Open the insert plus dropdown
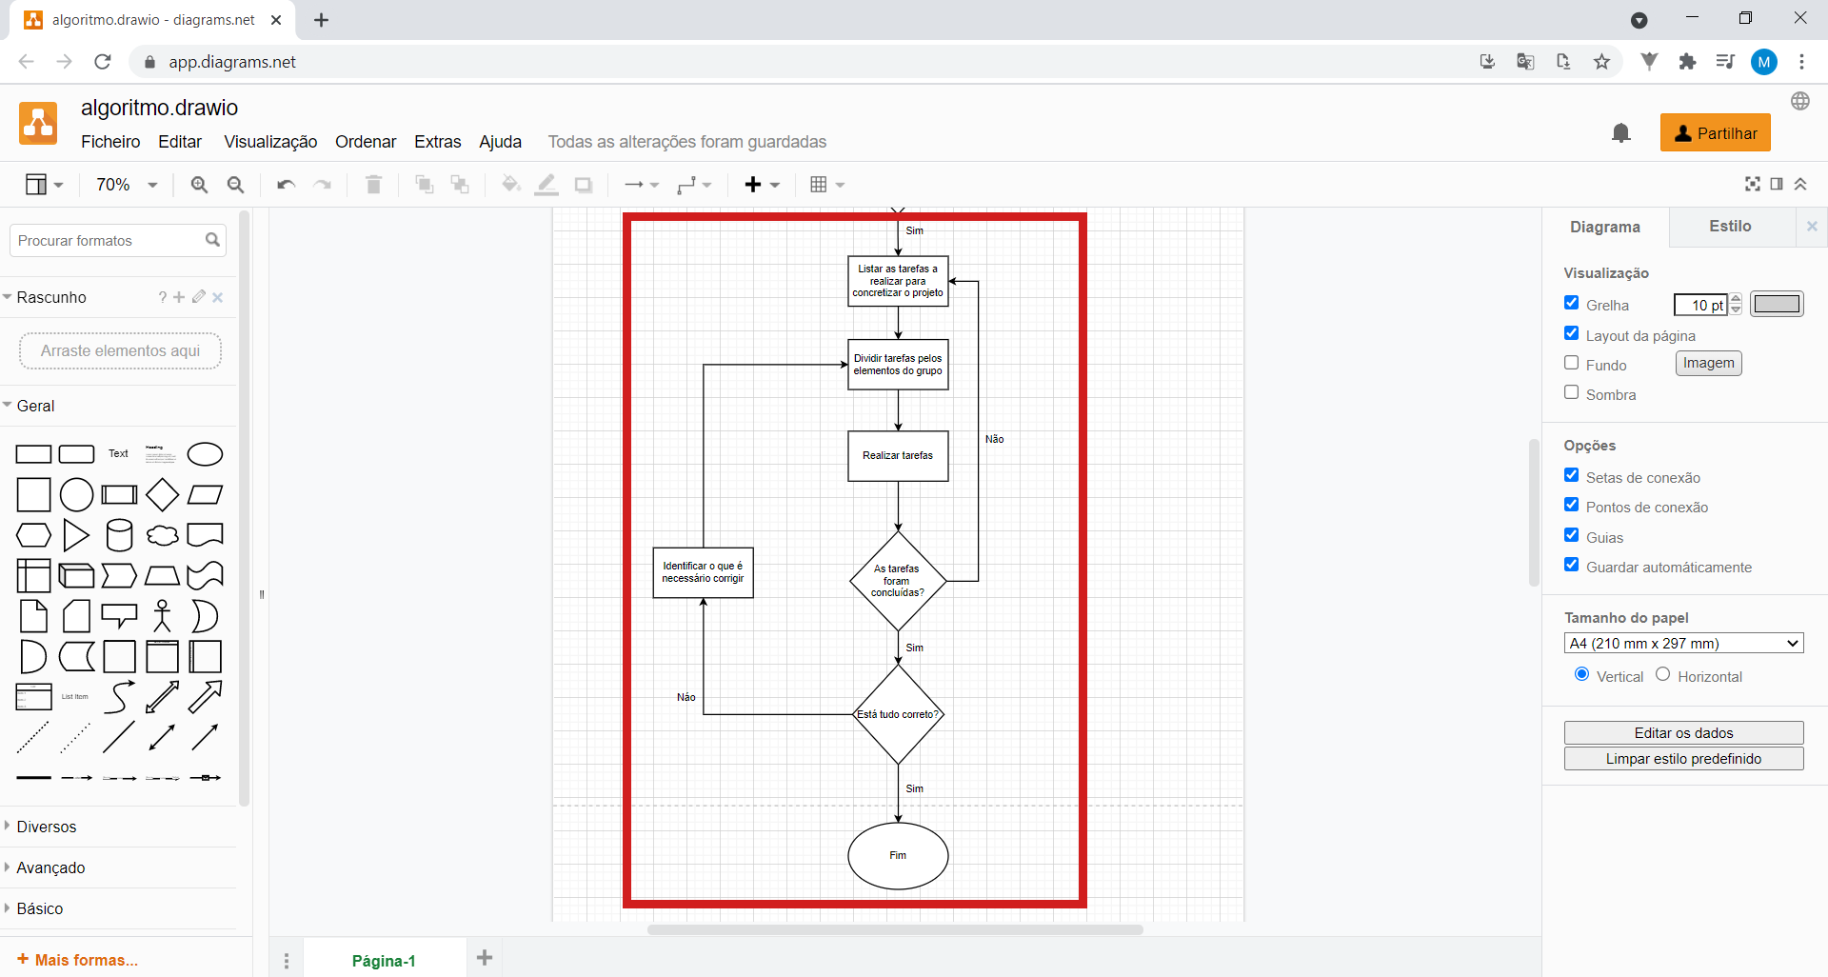The image size is (1828, 977). (762, 185)
